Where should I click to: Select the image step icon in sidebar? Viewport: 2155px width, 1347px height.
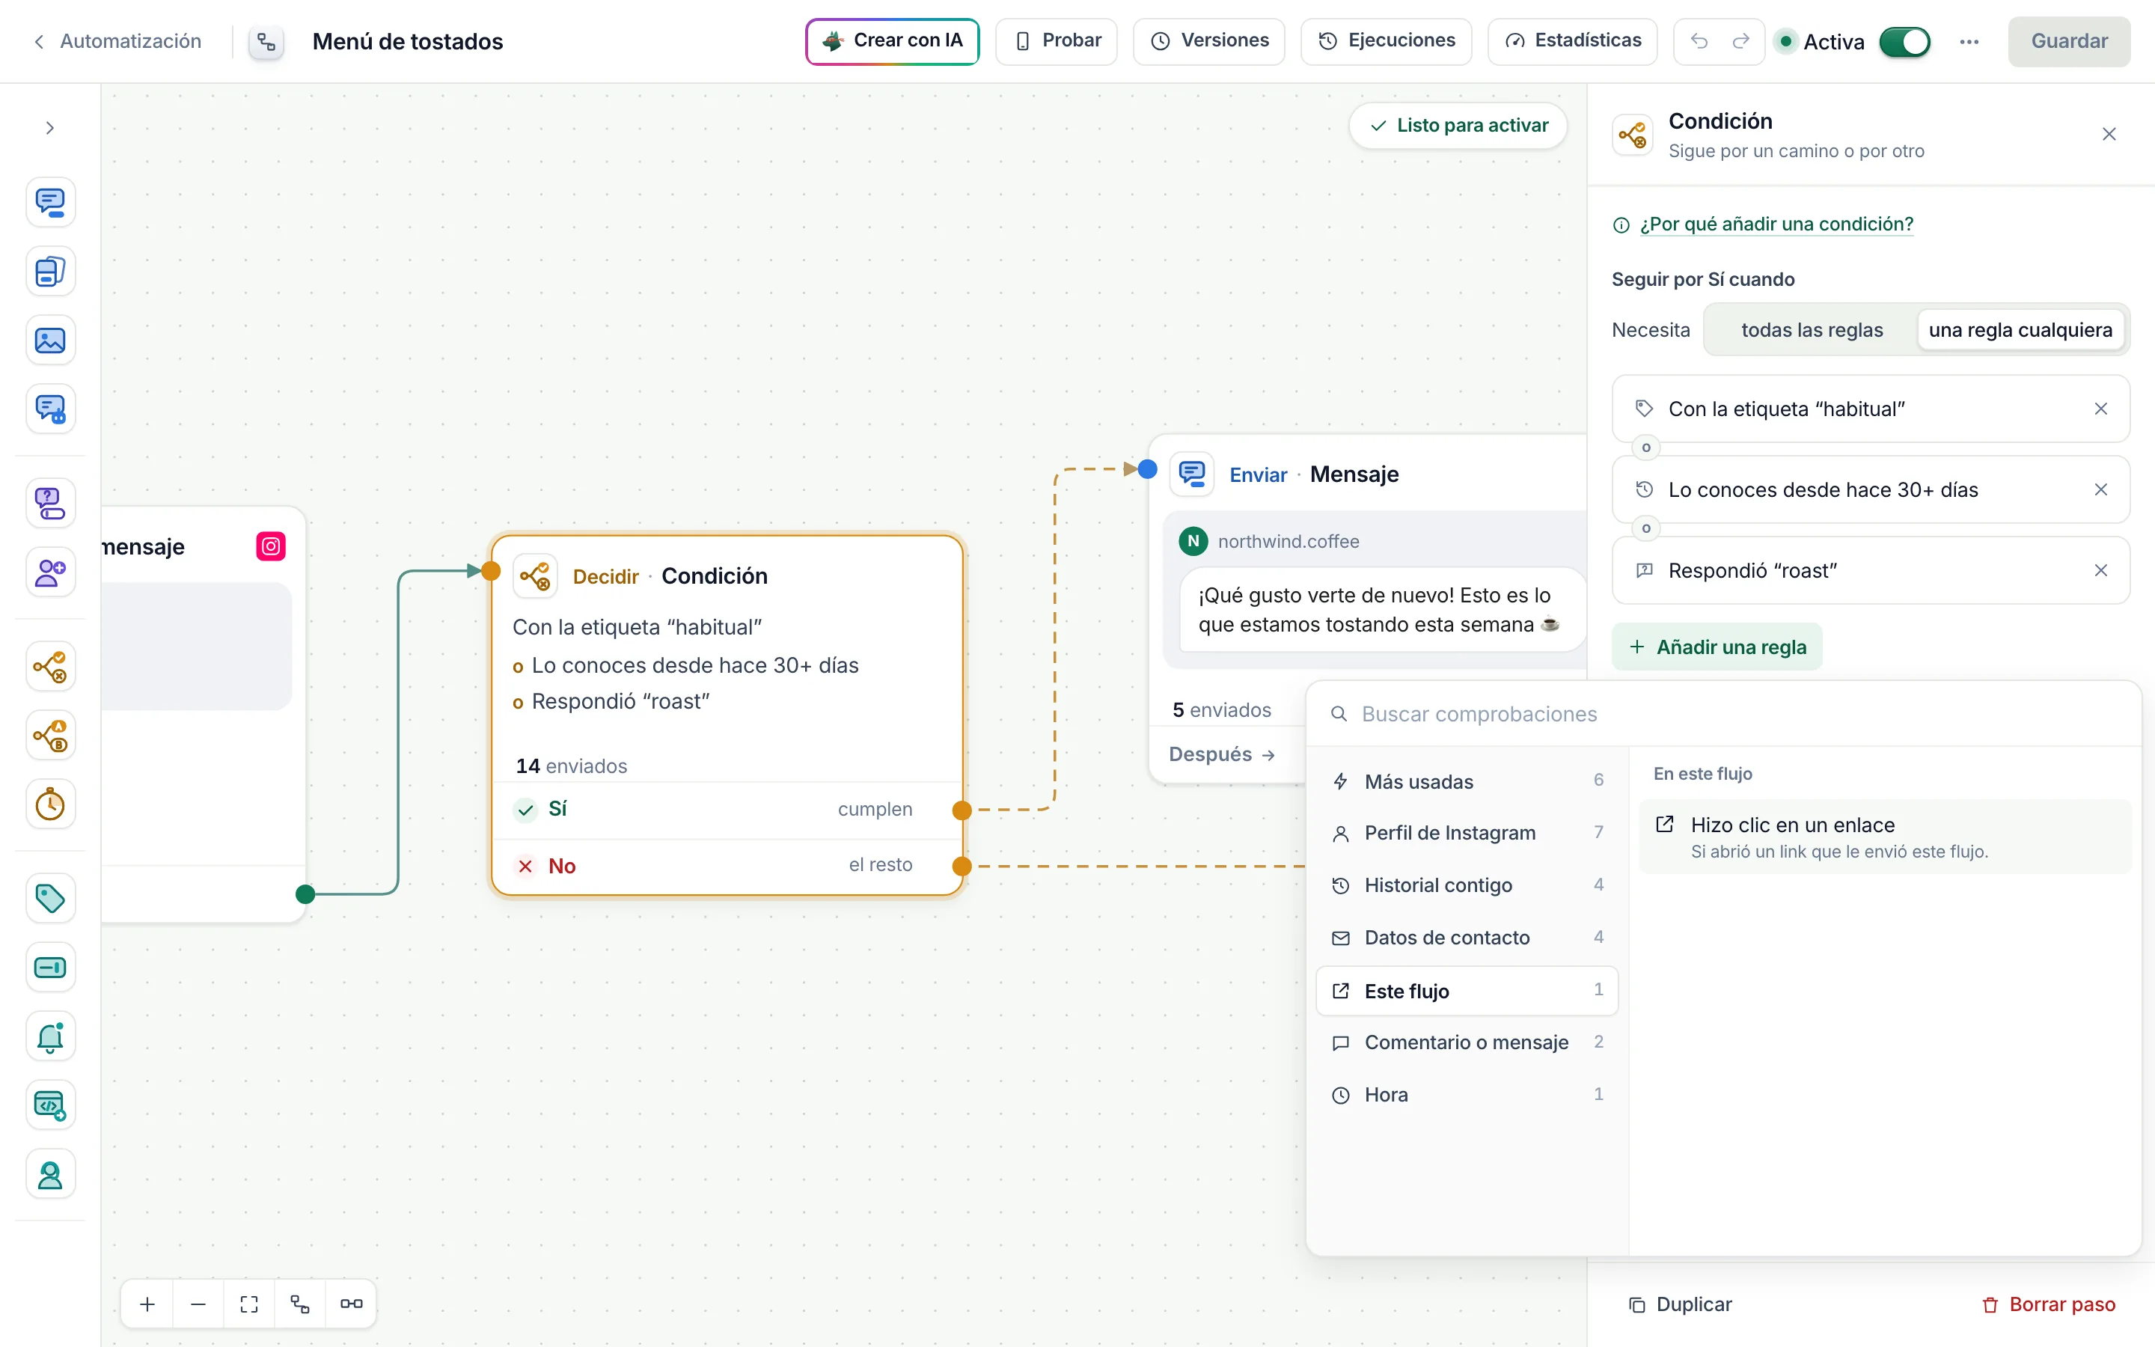(x=50, y=340)
